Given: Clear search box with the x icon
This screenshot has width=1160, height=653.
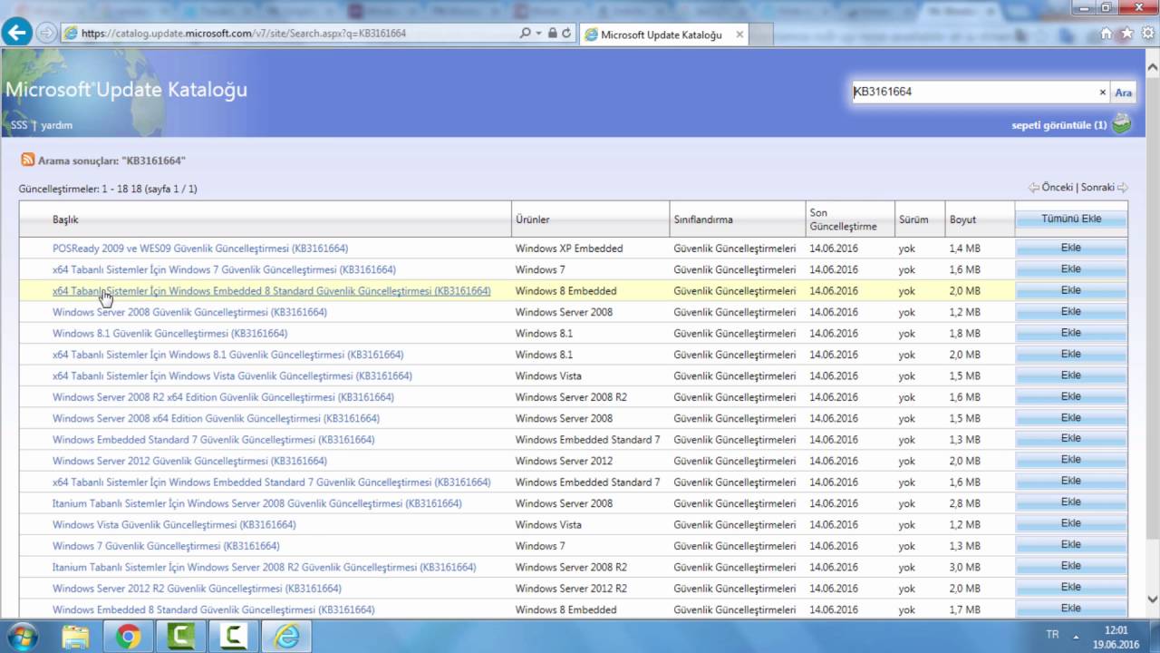Looking at the screenshot, I should [1102, 93].
